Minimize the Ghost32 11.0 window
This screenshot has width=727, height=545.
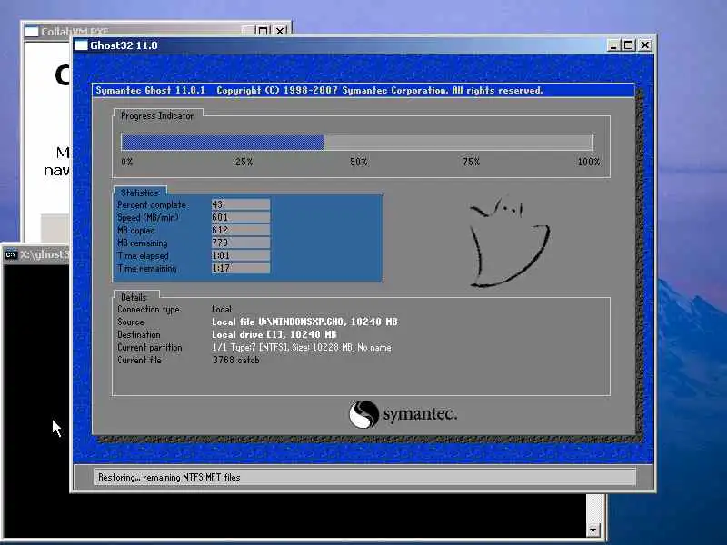pyautogui.click(x=614, y=45)
